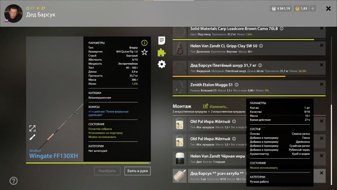Click the leadcore thumbnail image
This screenshot has height=190, width=337.
pyautogui.click(x=180, y=32)
